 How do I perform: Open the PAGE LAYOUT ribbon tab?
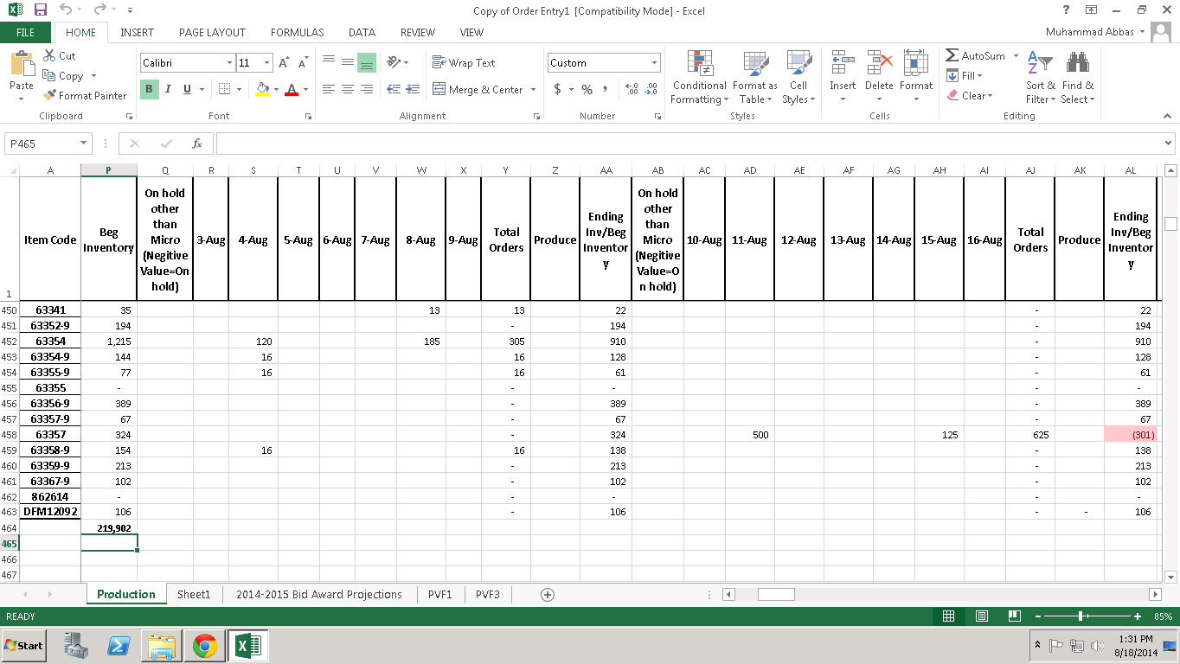212,33
